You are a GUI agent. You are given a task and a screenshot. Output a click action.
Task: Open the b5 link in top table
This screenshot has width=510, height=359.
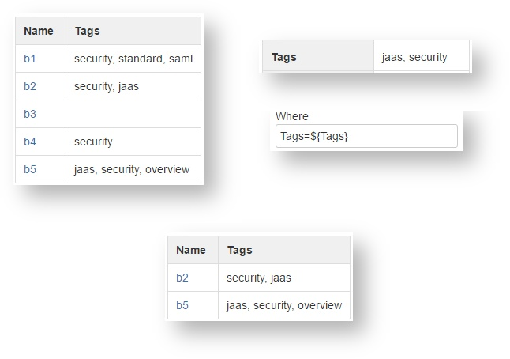pyautogui.click(x=30, y=169)
